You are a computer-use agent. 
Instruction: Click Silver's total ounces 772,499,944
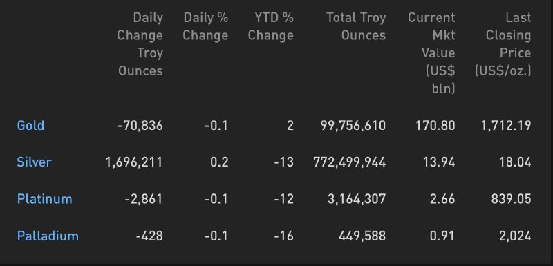pyautogui.click(x=350, y=162)
